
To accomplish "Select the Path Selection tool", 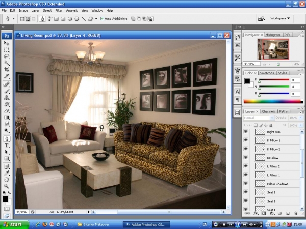I will [x=7, y=152].
